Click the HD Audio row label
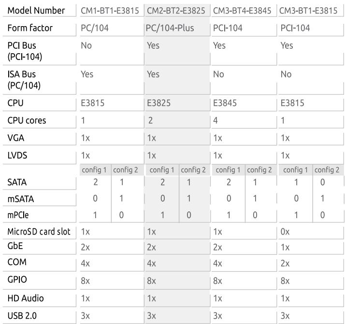 click(x=26, y=298)
